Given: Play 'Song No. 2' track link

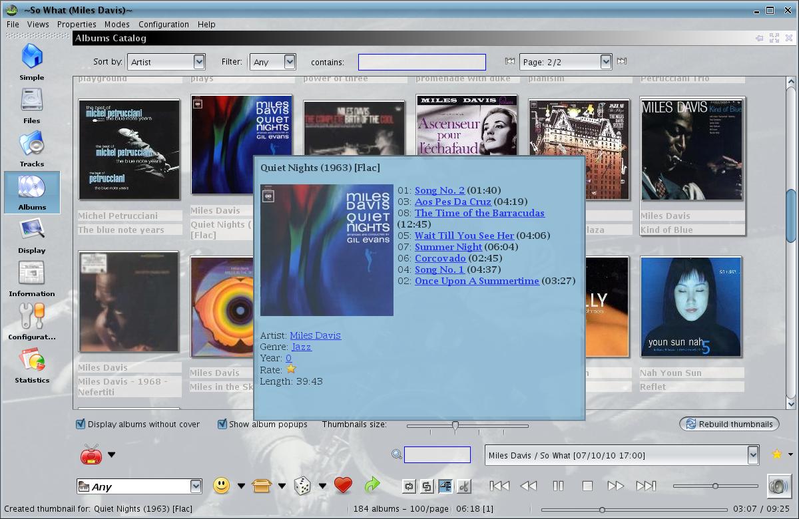Looking at the screenshot, I should point(439,190).
